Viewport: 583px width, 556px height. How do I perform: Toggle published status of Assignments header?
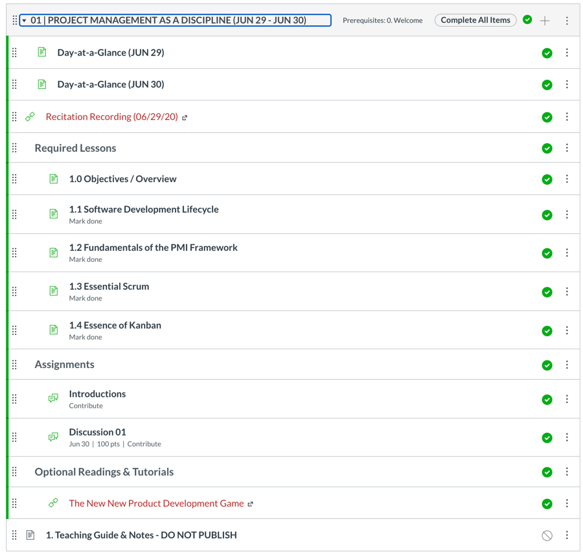click(547, 365)
